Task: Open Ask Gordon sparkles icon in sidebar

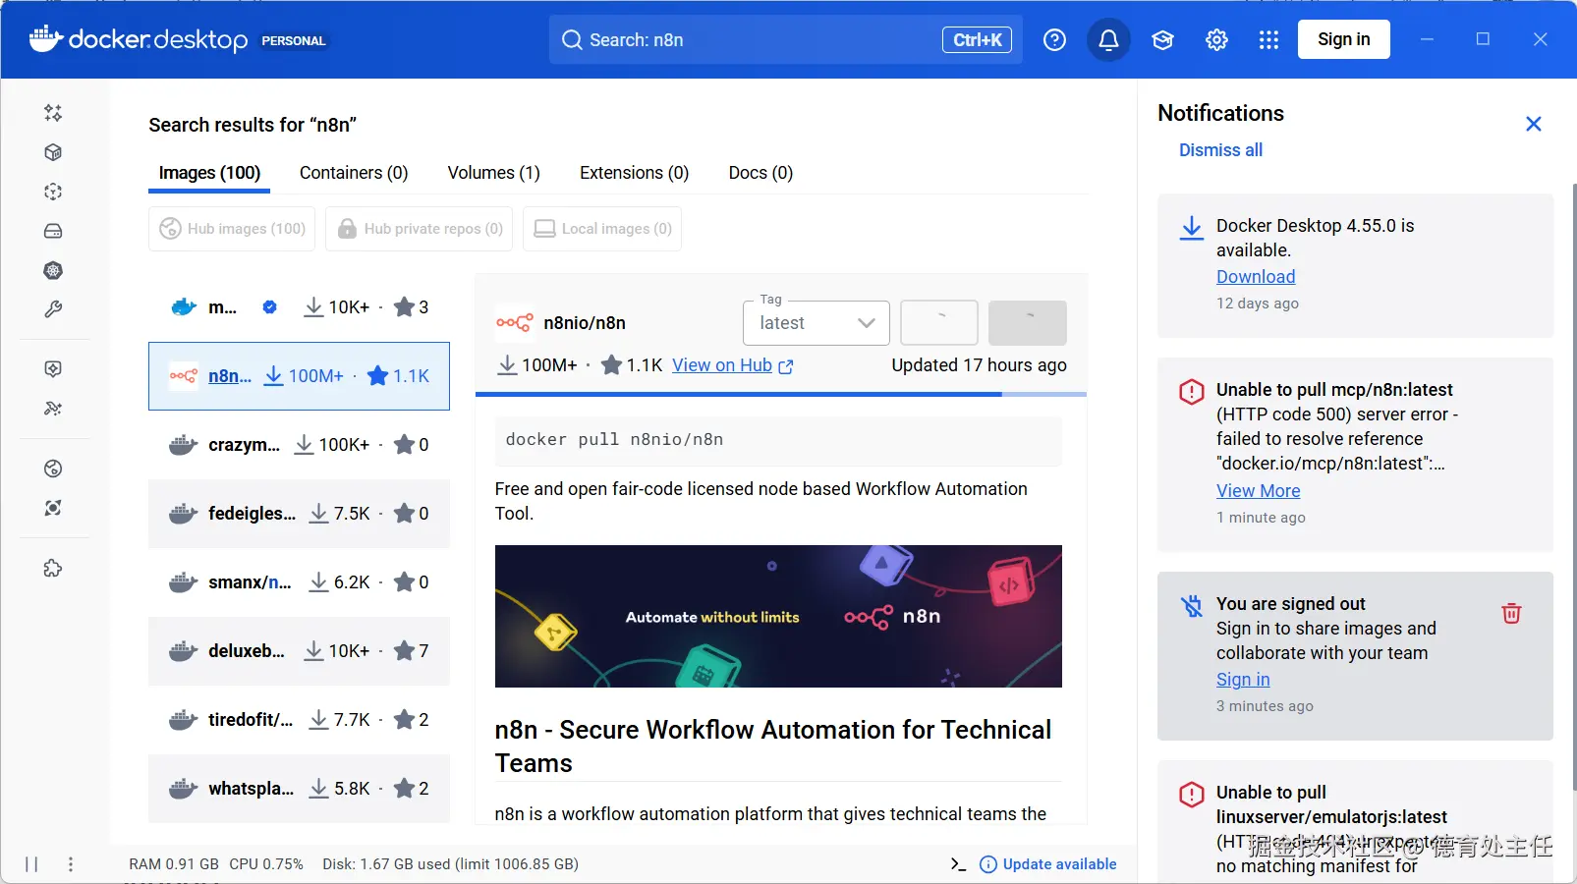Action: pos(53,113)
